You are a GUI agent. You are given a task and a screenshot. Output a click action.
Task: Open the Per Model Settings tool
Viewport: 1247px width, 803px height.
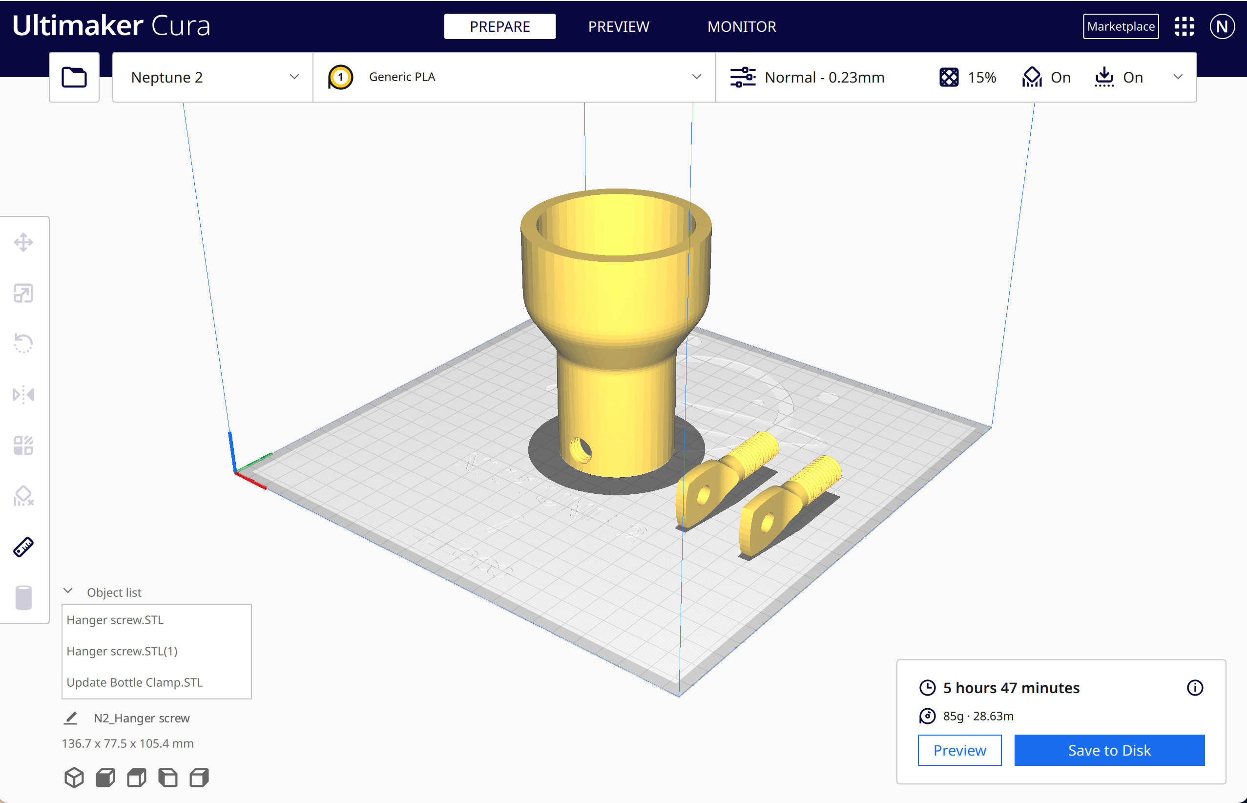(x=23, y=445)
